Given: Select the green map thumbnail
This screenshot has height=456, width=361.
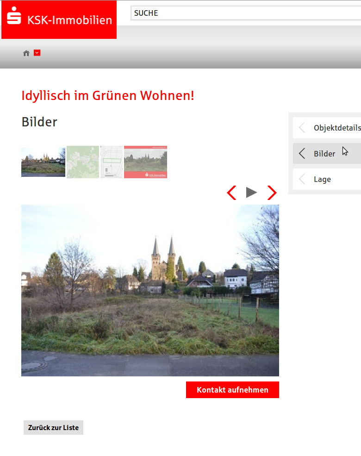Looking at the screenshot, I should (x=83, y=162).
